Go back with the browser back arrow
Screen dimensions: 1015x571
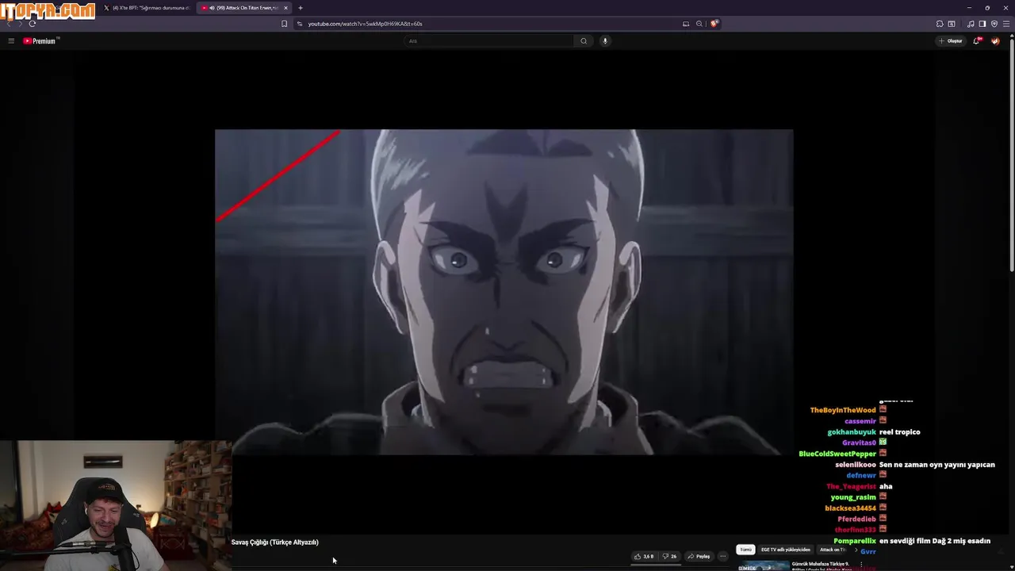[9, 24]
